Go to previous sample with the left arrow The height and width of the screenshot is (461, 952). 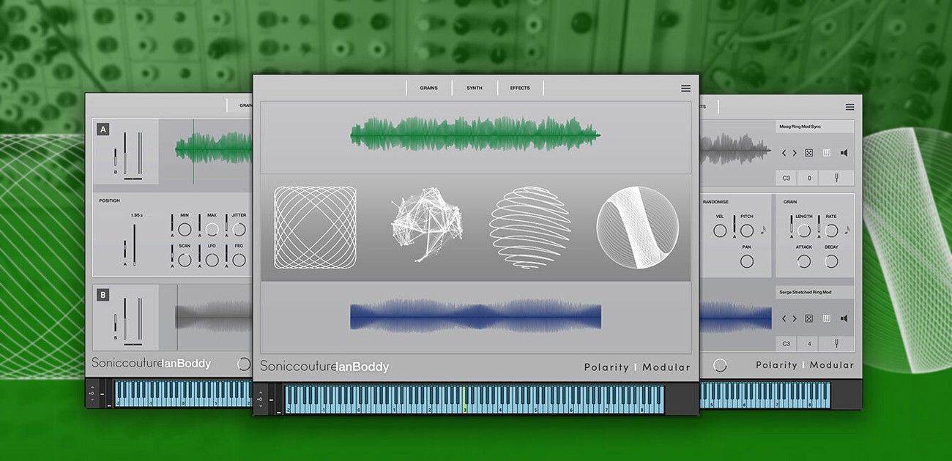pyautogui.click(x=784, y=153)
